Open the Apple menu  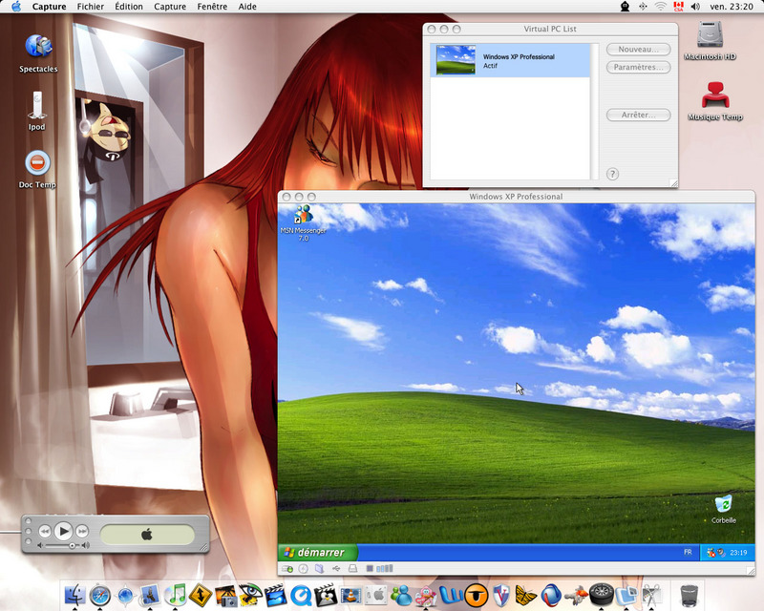tap(16, 7)
